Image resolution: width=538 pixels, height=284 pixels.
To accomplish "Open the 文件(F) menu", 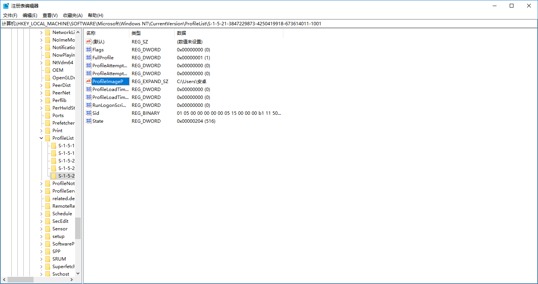I will (x=10, y=15).
